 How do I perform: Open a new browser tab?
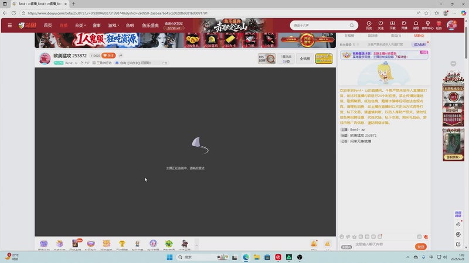pos(74,4)
